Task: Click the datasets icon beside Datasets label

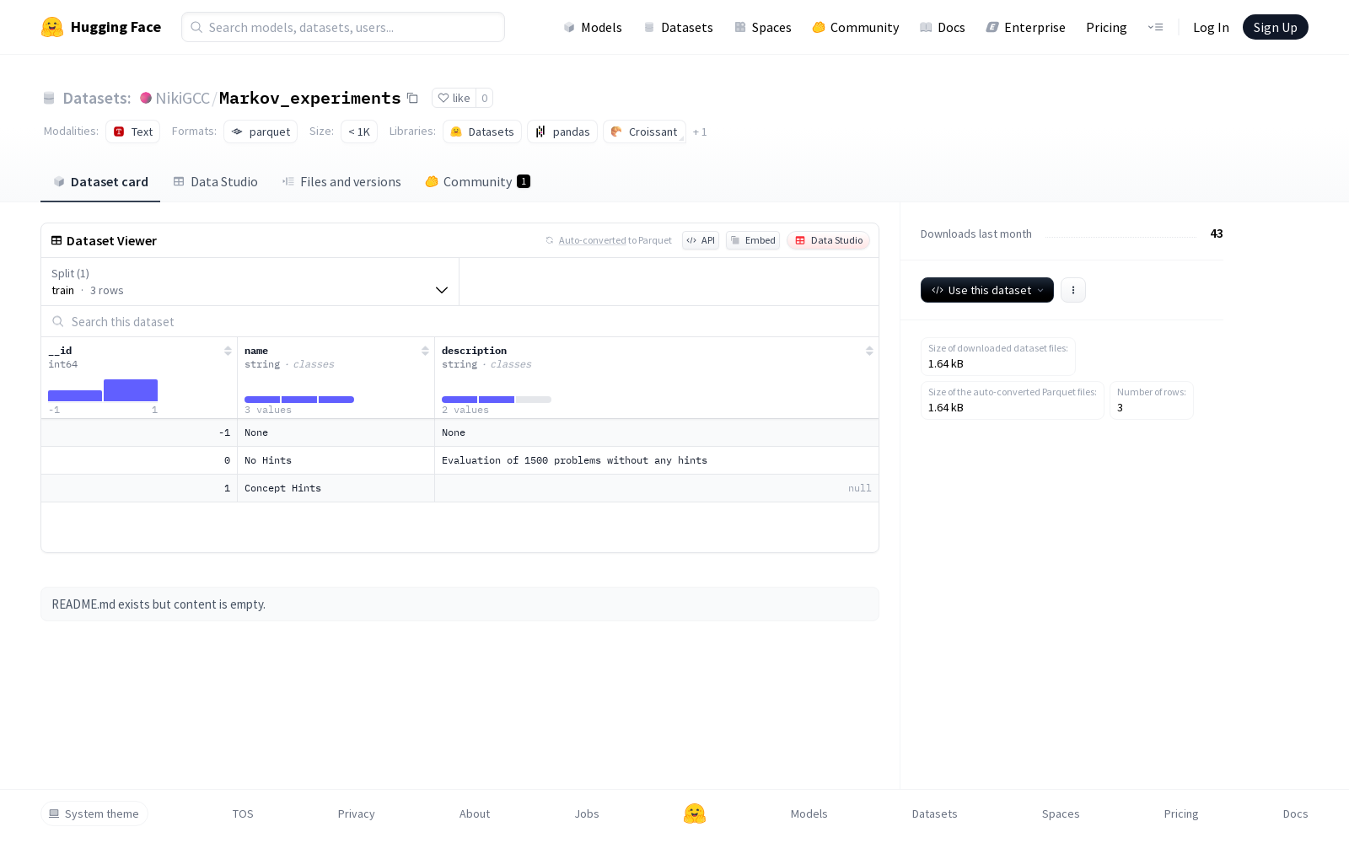Action: (49, 98)
